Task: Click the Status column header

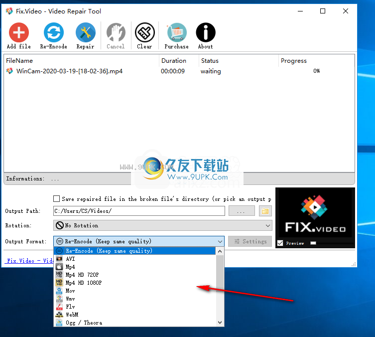Action: click(239, 61)
